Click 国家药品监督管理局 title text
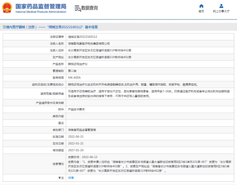This screenshot has width=237, height=185. point(41,6)
